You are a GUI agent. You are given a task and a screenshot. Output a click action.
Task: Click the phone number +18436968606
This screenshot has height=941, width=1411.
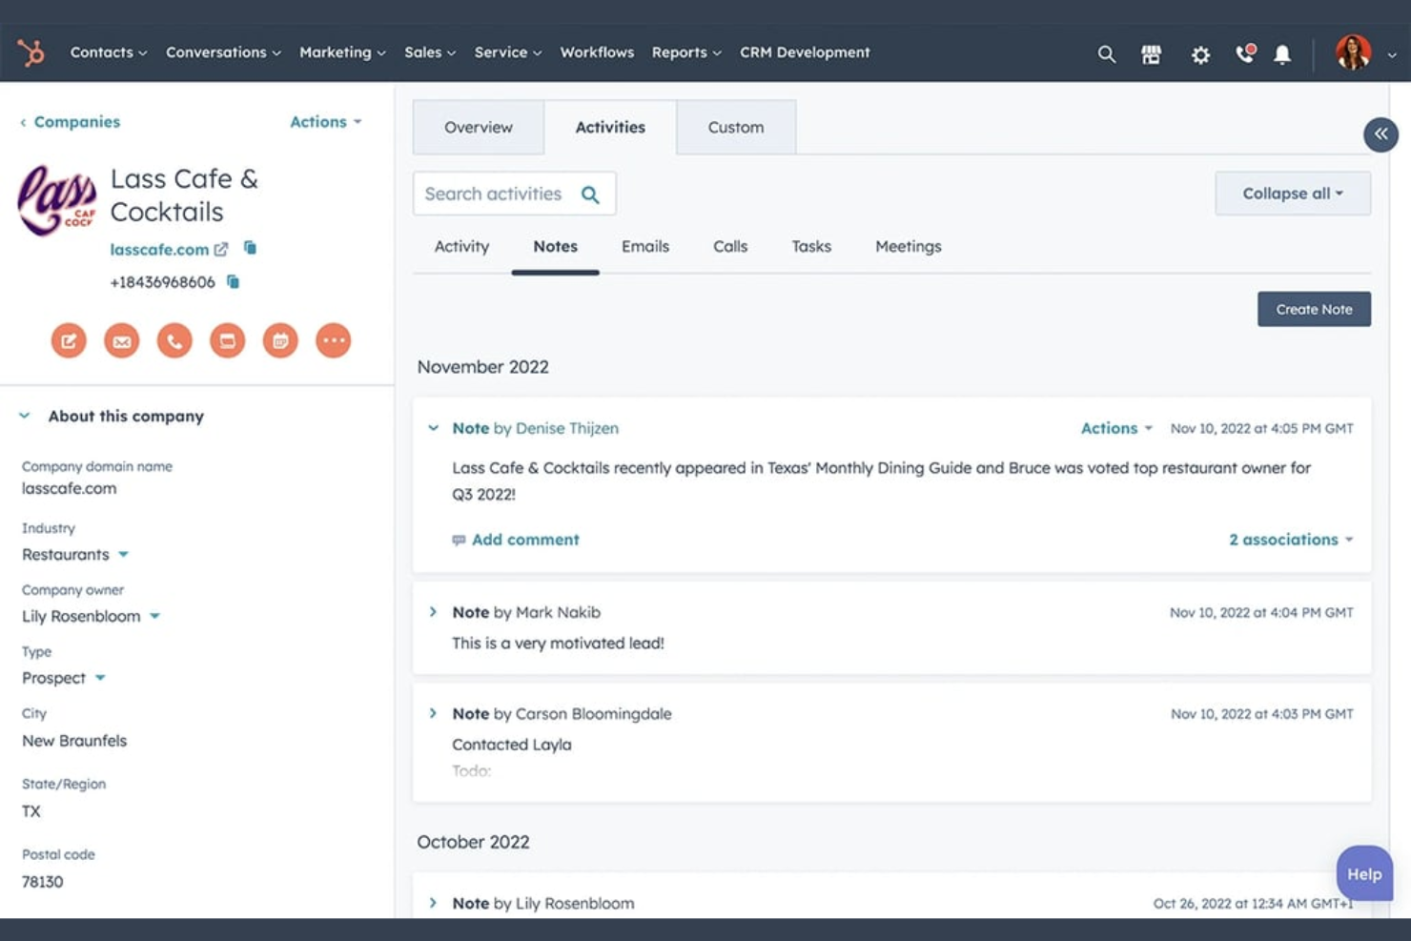tap(162, 282)
